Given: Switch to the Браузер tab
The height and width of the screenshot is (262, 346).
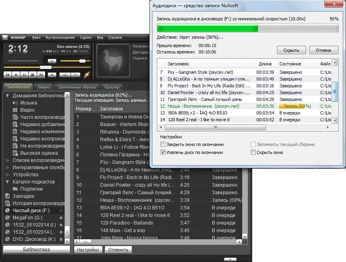Looking at the screenshot, I should 112,87.
